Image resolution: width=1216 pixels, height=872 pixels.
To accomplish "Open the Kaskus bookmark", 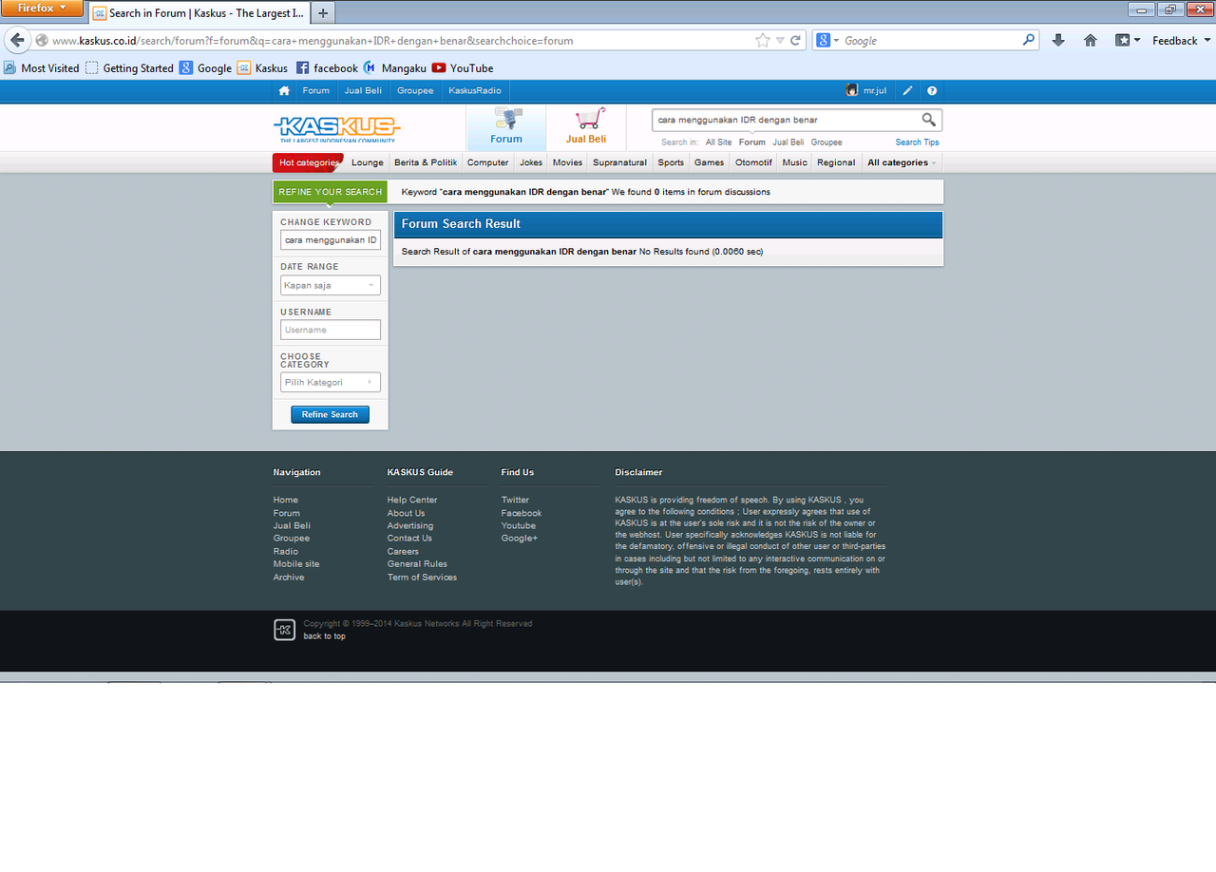I will point(263,68).
